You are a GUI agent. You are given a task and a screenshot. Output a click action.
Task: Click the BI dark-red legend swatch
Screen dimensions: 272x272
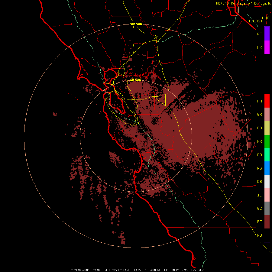coord(267,222)
